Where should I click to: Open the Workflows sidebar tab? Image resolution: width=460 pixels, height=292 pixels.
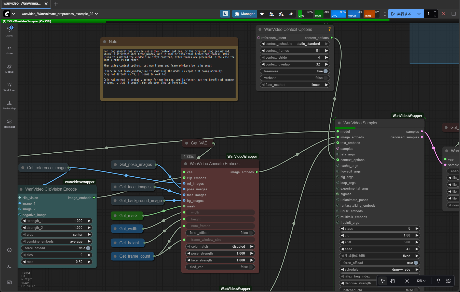coord(9,87)
